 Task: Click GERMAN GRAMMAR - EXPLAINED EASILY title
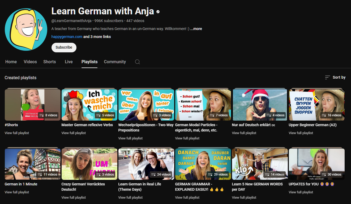[x=200, y=187]
